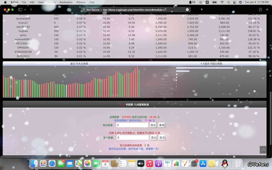Click the Wi-Fi status icon
This screenshot has height=170, width=272.
222,2
